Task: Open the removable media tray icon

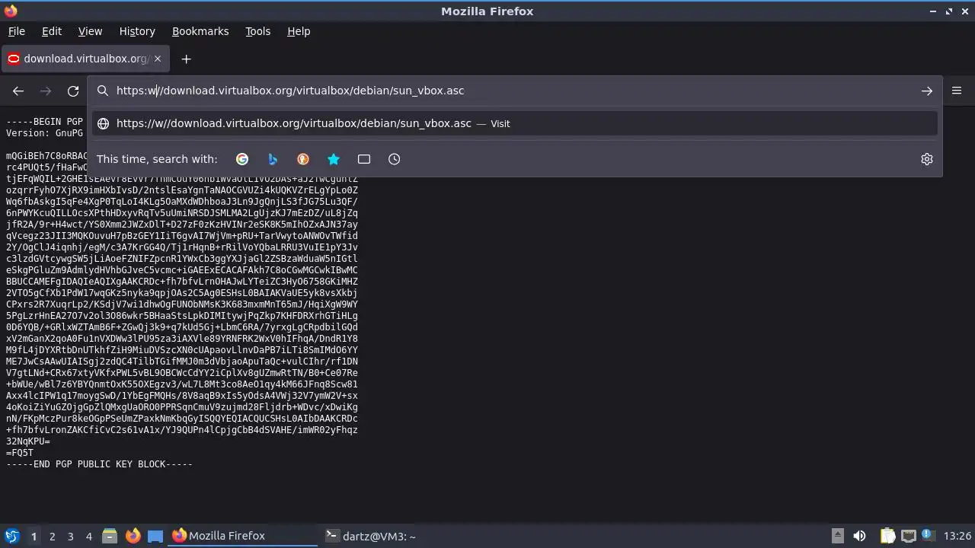Action: click(x=837, y=536)
